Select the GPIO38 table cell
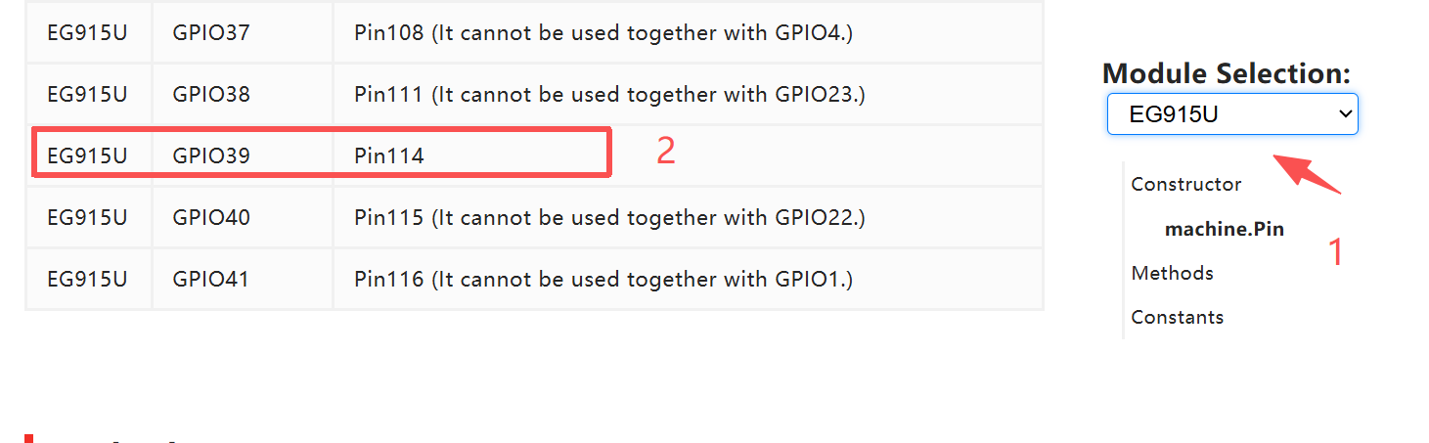This screenshot has width=1429, height=443. 211,95
